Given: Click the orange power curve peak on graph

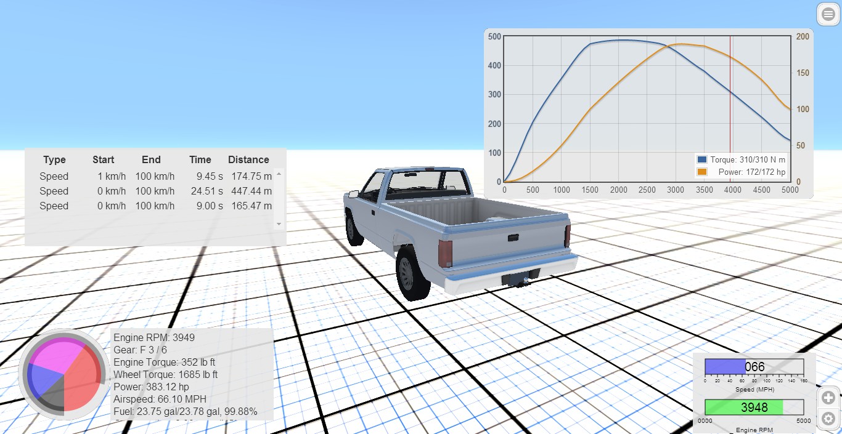Looking at the screenshot, I should (680, 44).
